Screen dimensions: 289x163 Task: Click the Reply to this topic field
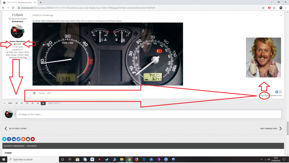coord(149,115)
